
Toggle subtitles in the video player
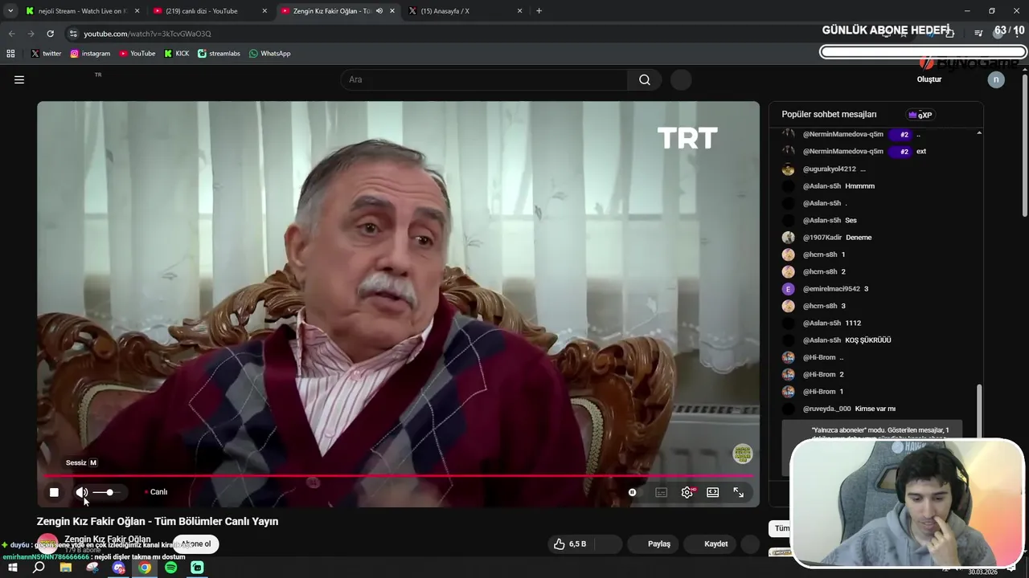coord(661,492)
